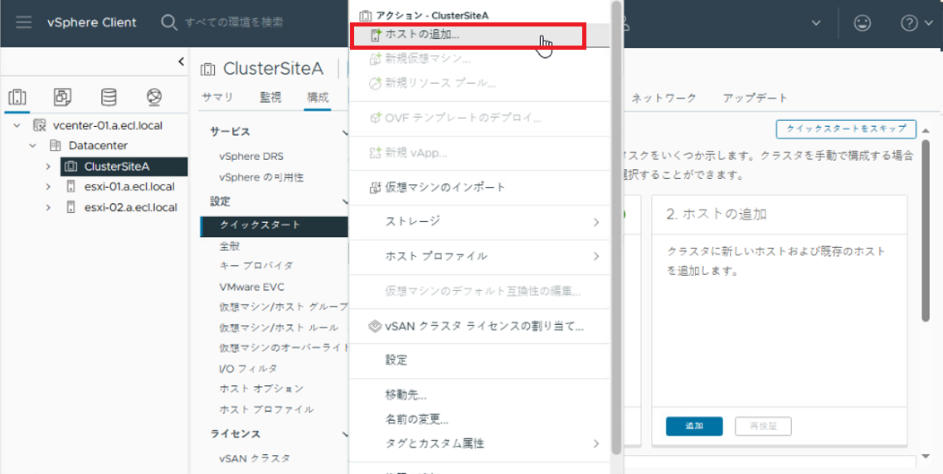Image resolution: width=943 pixels, height=474 pixels.
Task: Click the vCenter server icon in tree
Action: coord(40,126)
